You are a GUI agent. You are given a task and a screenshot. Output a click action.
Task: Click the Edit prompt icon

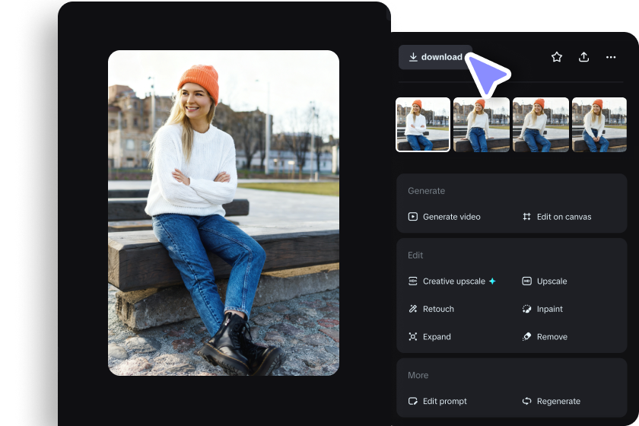click(413, 401)
